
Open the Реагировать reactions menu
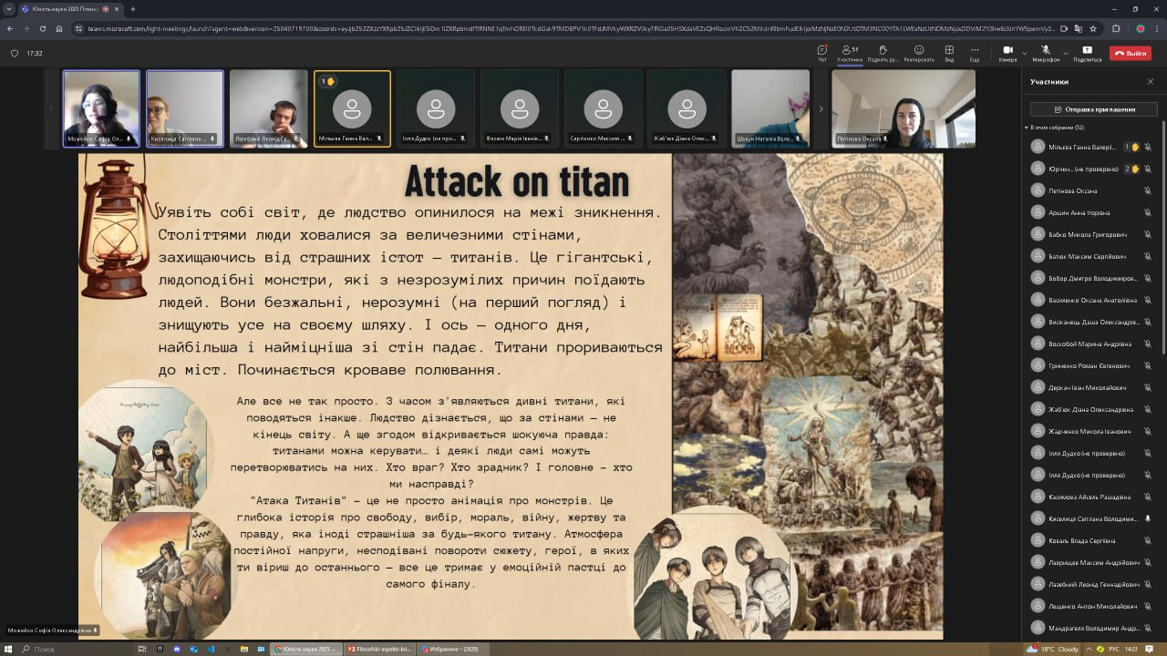pos(919,52)
